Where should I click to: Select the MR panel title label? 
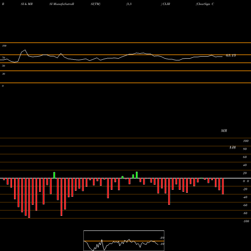pyautogui.click(x=224, y=131)
